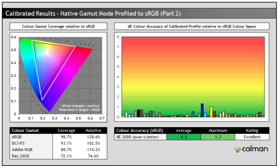Viewport: 279px width, 166px height.
Task: Select the green Average 0.3 cell
Action: click(183, 137)
